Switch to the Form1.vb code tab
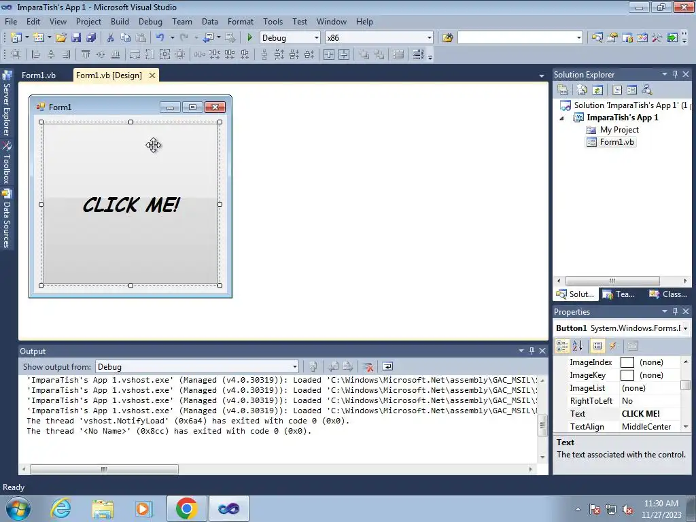The height and width of the screenshot is (522, 696). coord(39,75)
